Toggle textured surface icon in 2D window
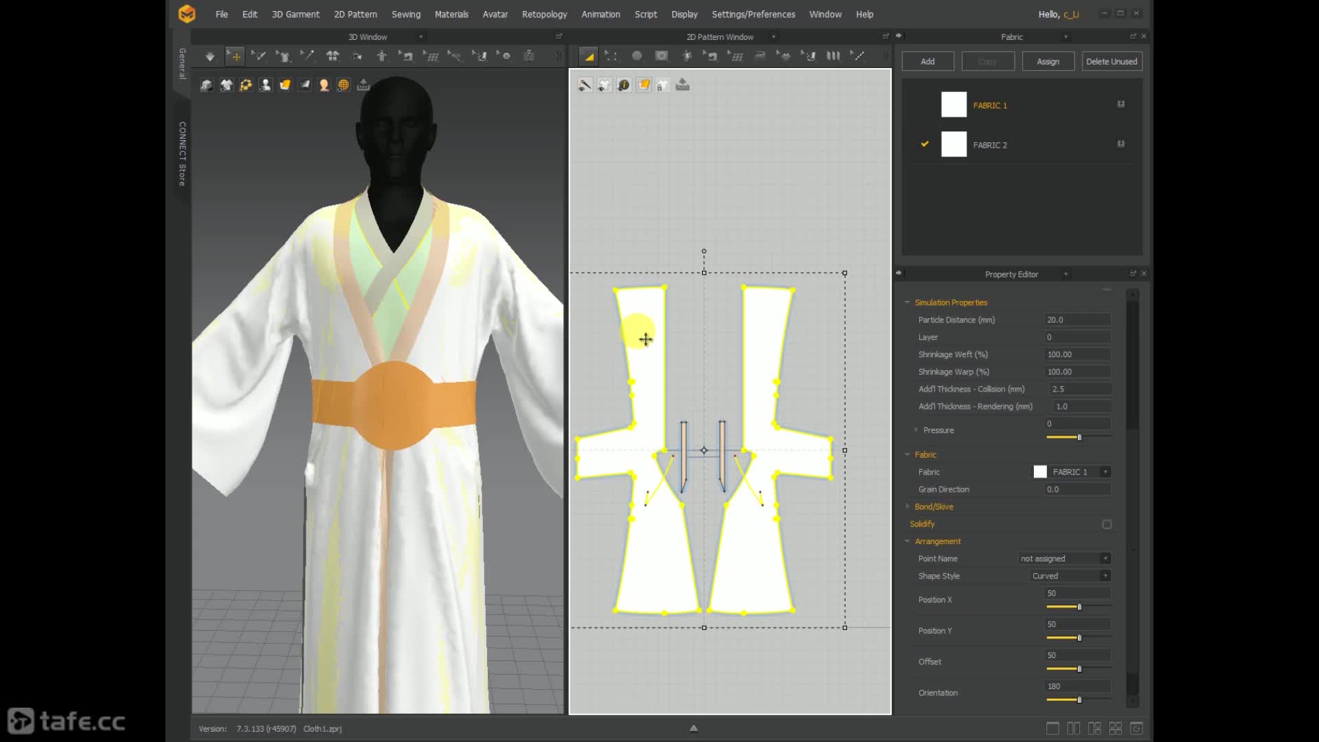This screenshot has height=742, width=1319. pos(644,85)
